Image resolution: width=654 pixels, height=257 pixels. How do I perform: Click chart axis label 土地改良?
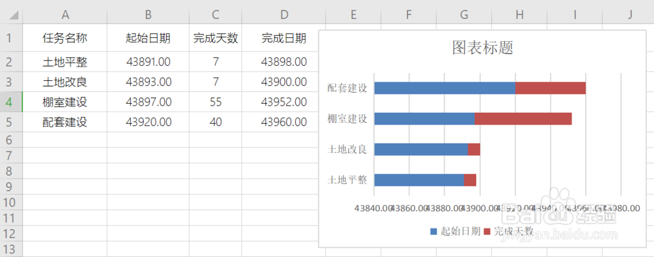[x=347, y=149]
